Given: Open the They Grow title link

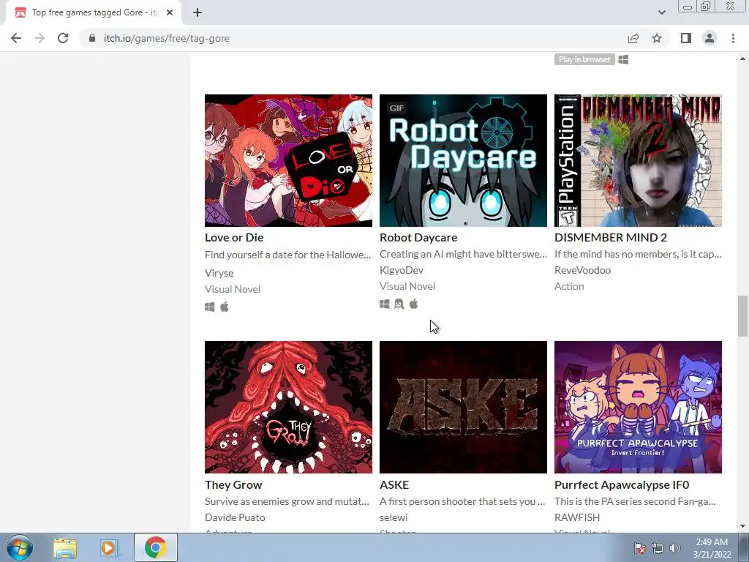Looking at the screenshot, I should (233, 484).
